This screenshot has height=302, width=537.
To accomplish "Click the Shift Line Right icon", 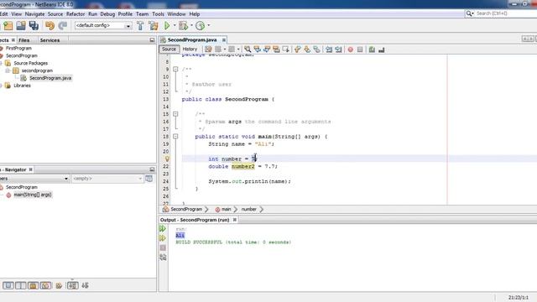I will click(338, 49).
